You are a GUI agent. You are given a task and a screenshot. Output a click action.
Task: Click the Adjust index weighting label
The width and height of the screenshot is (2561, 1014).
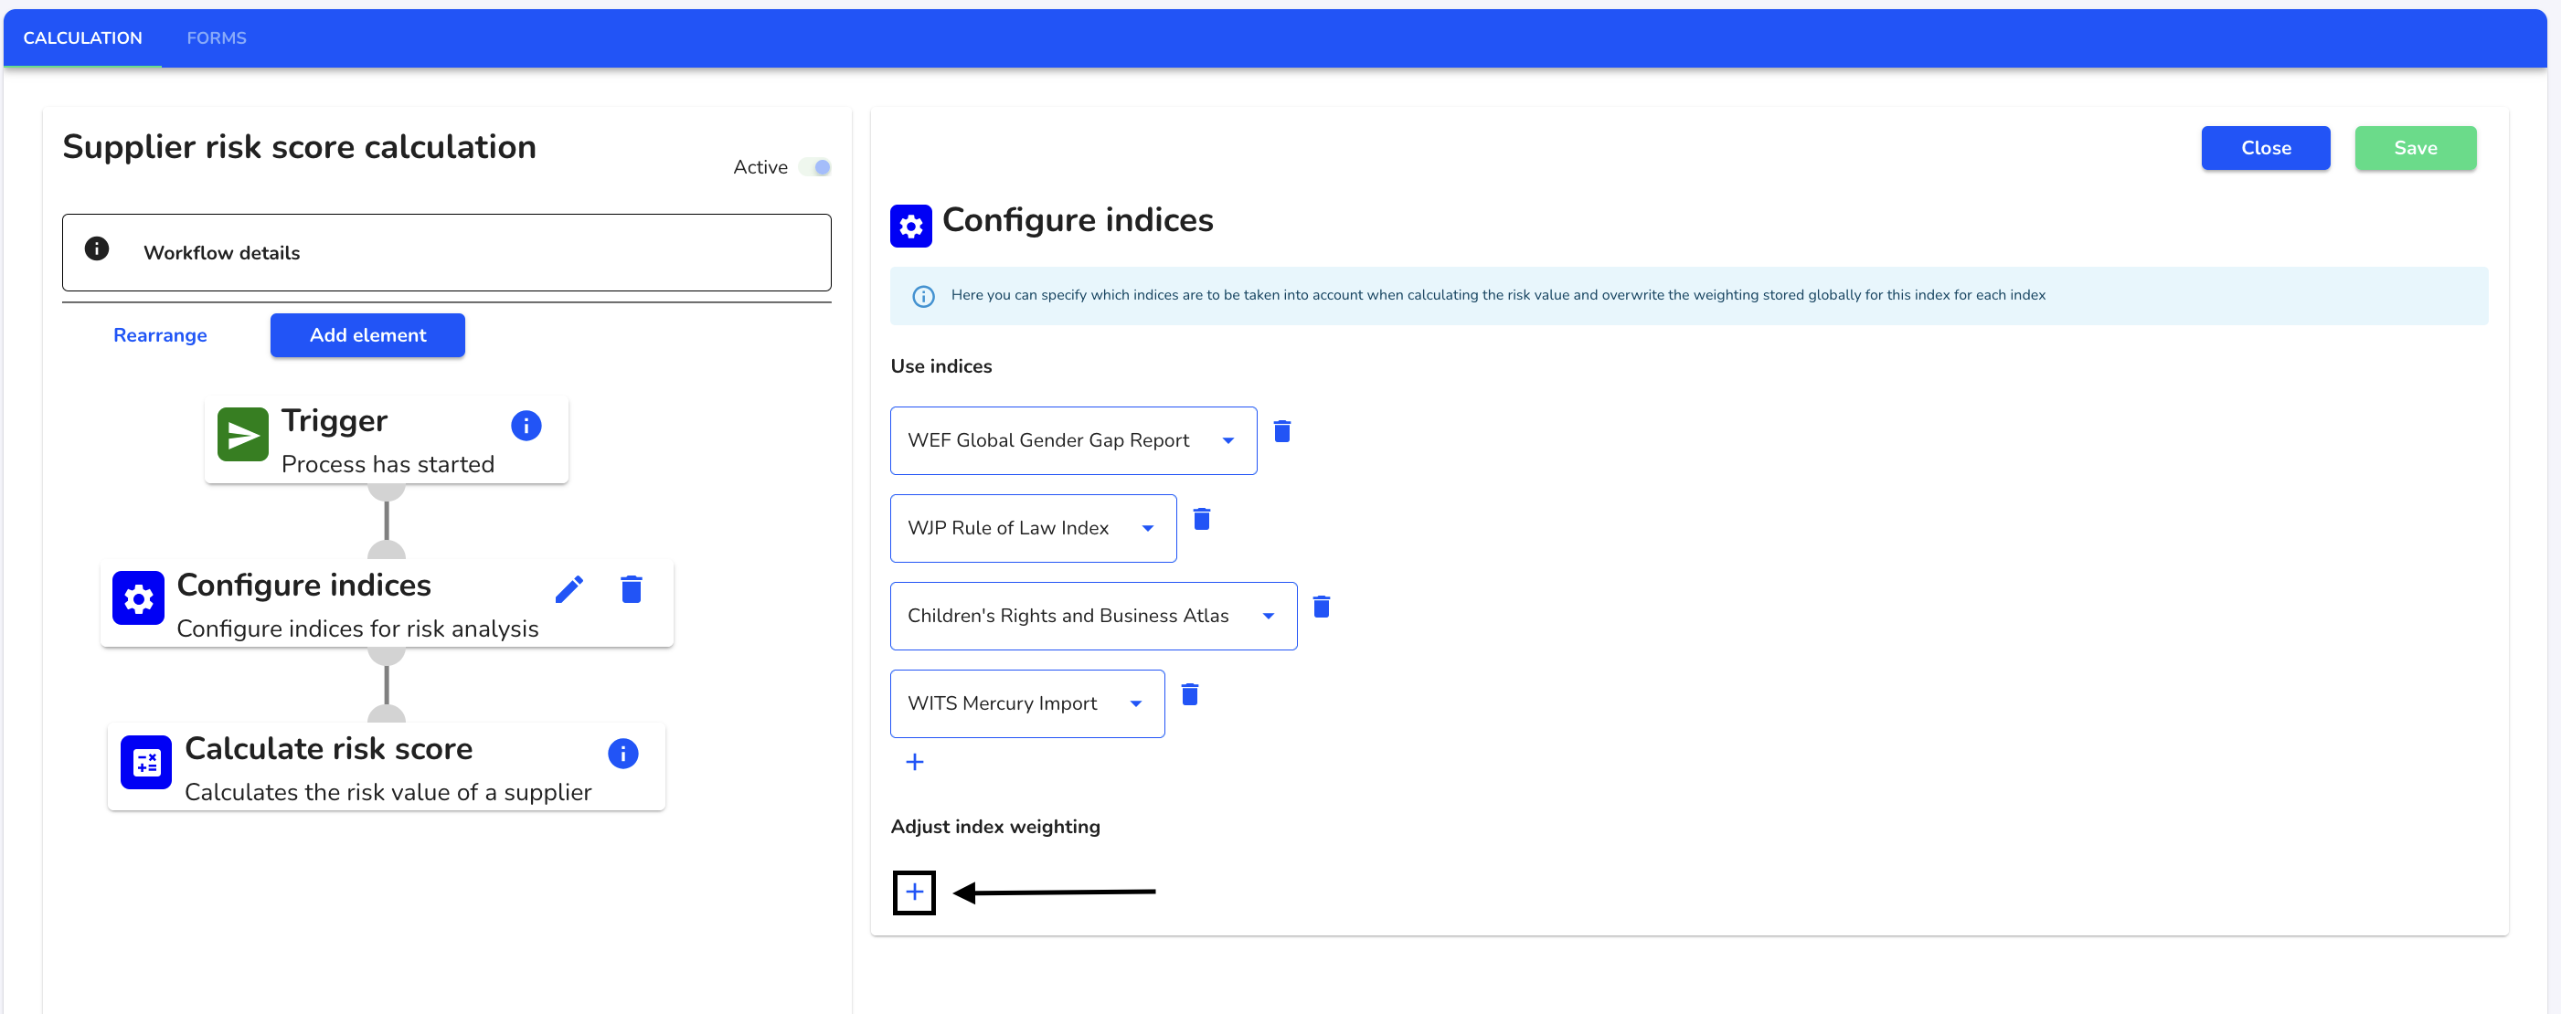995,827
